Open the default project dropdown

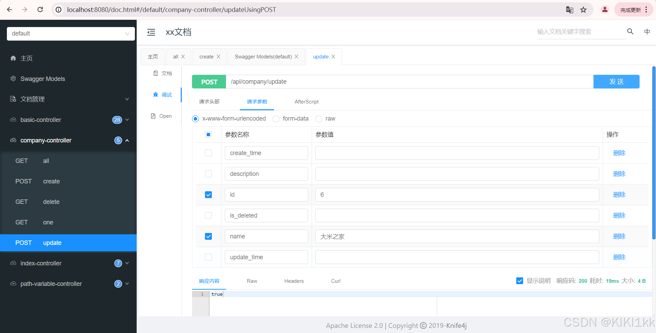[70, 33]
